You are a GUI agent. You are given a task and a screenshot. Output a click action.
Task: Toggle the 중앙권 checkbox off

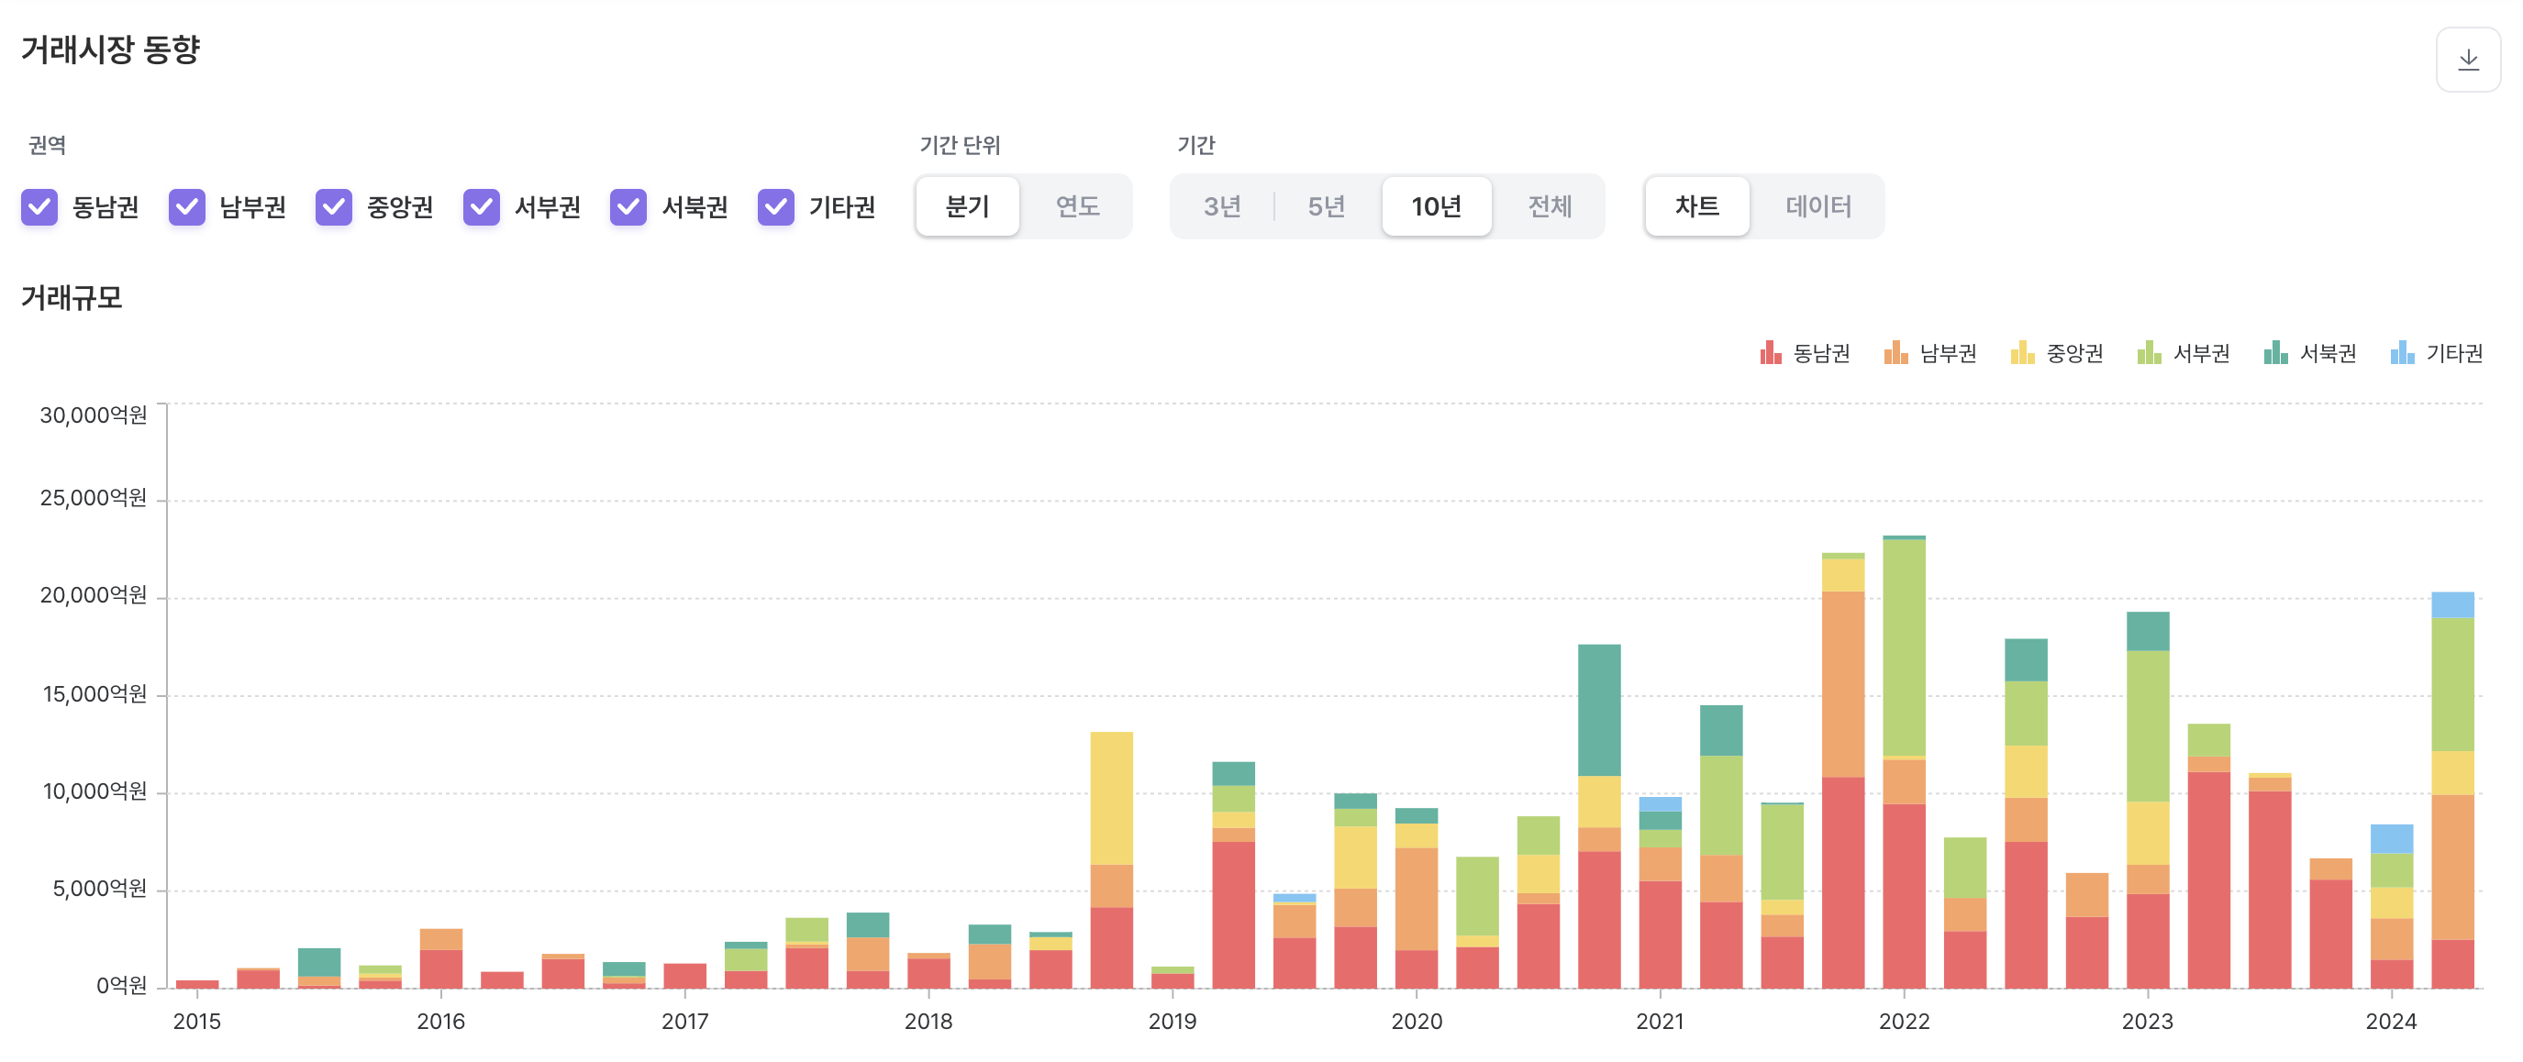pyautogui.click(x=334, y=206)
